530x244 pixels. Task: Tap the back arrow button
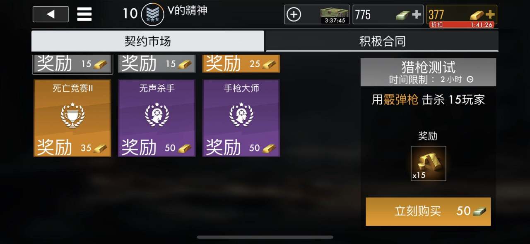pos(51,14)
